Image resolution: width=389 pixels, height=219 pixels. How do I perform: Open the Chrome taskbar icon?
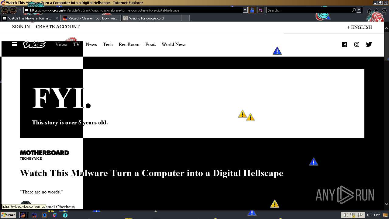tap(55, 215)
